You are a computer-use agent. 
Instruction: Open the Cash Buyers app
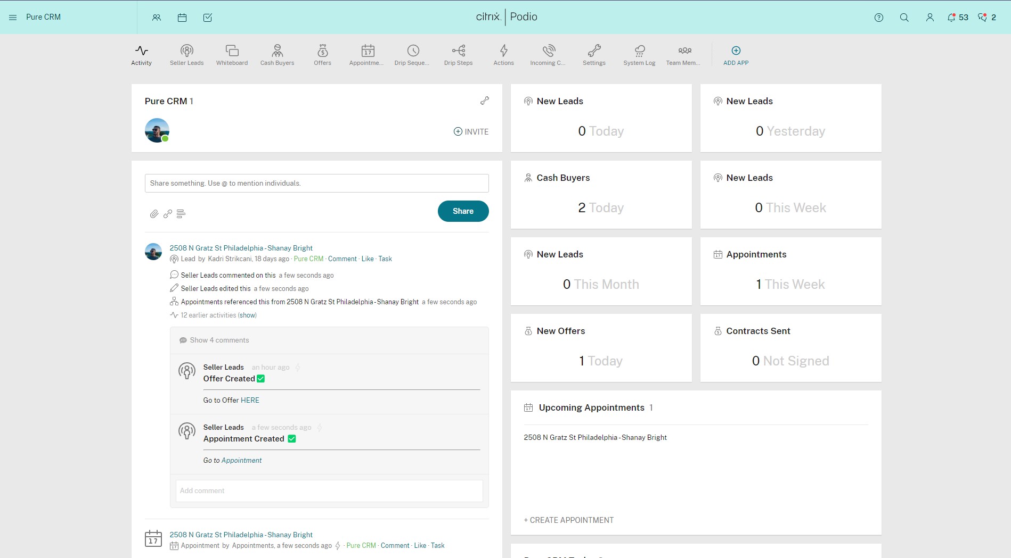pos(277,55)
